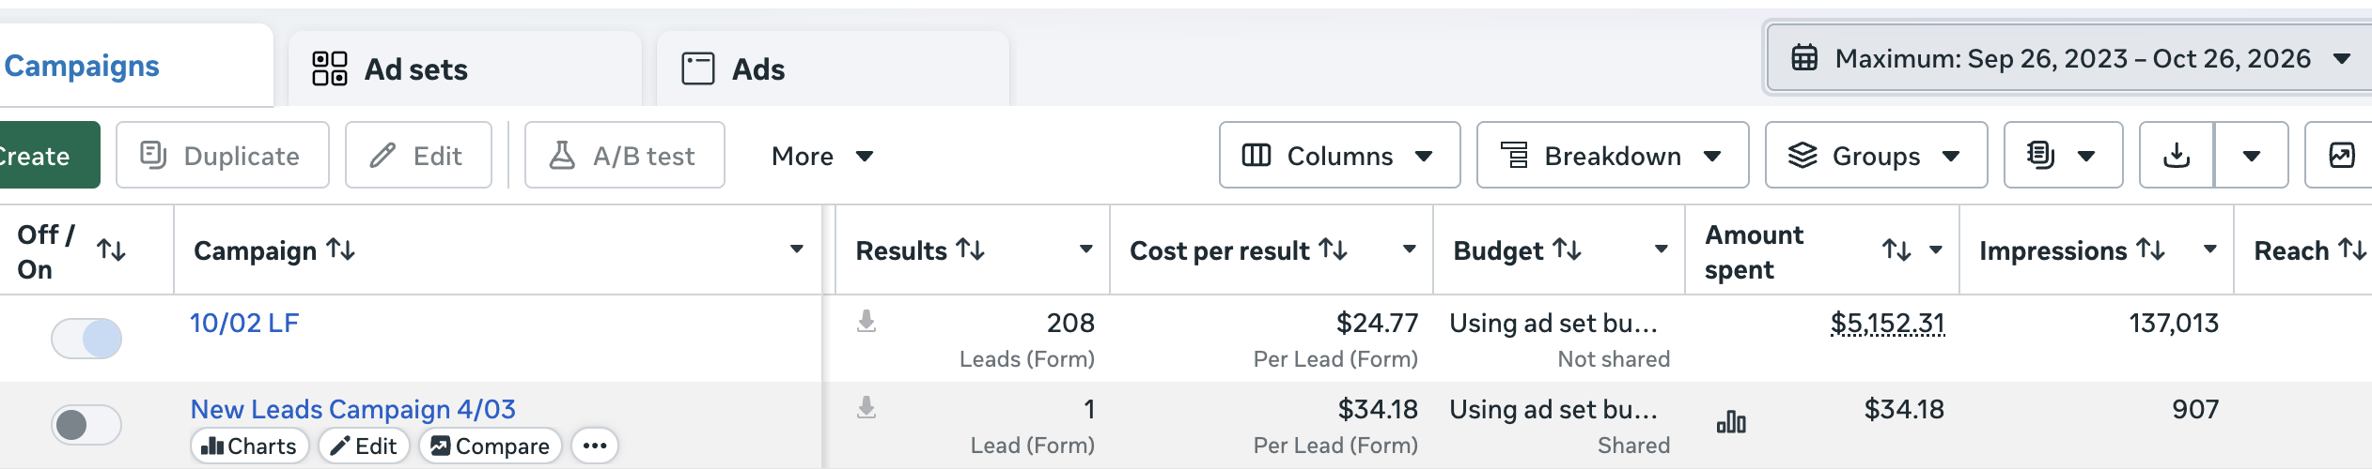This screenshot has height=469, width=2372.
Task: Open Impressions column options arrow
Action: 2210,250
